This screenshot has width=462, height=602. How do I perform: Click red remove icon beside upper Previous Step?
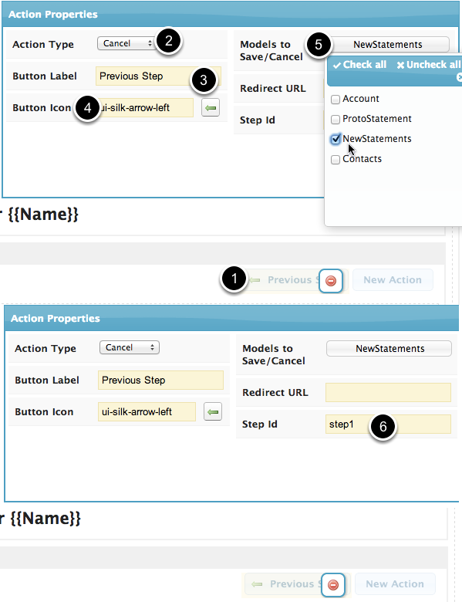tap(331, 281)
